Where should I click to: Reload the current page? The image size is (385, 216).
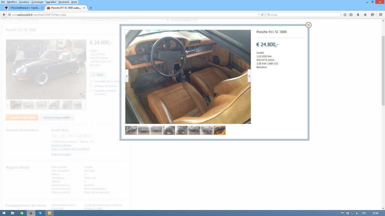tap(262, 15)
